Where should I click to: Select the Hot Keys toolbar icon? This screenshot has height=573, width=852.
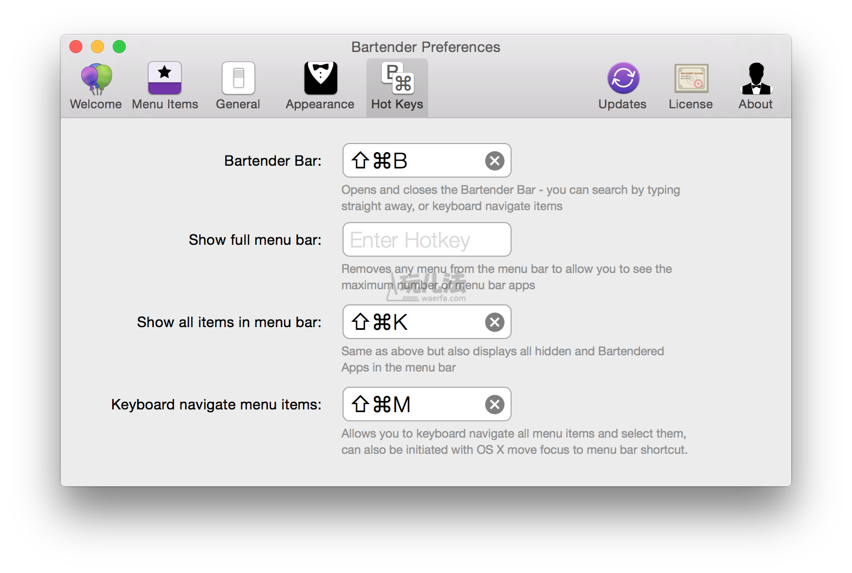click(397, 79)
